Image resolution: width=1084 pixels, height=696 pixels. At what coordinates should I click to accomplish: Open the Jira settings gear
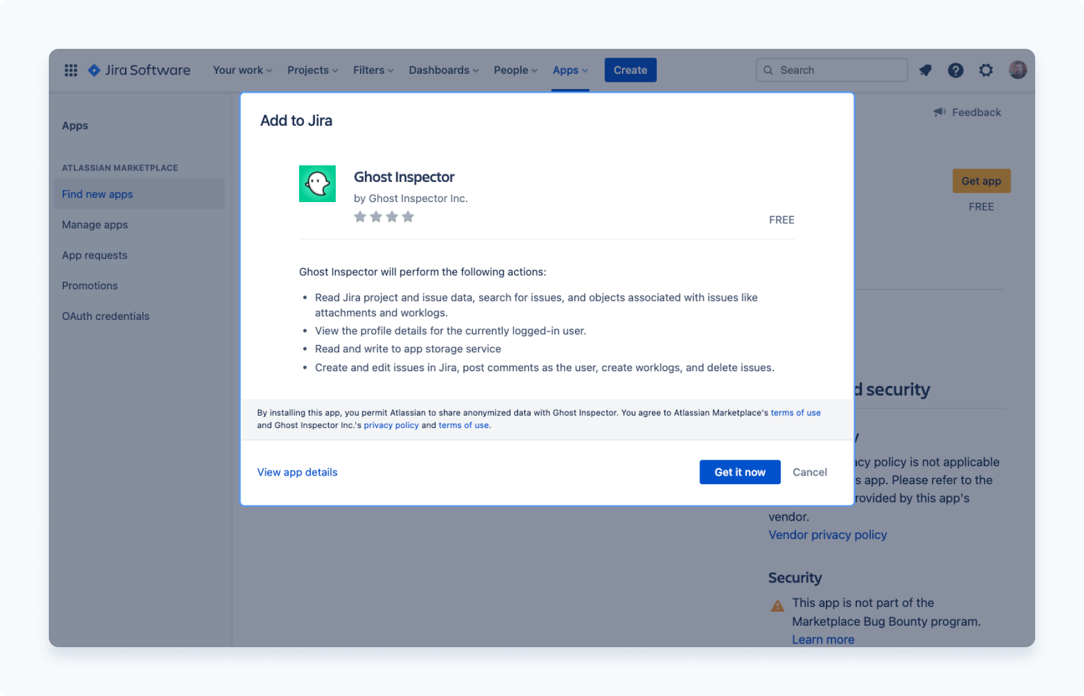[x=986, y=70]
